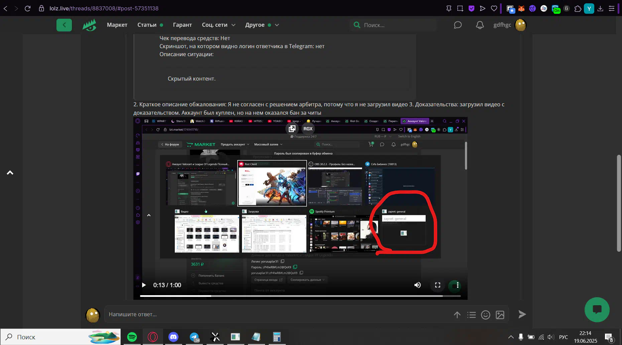Open the extensions puzzle piece menu
Screen dimensions: 622x345
(x=578, y=9)
